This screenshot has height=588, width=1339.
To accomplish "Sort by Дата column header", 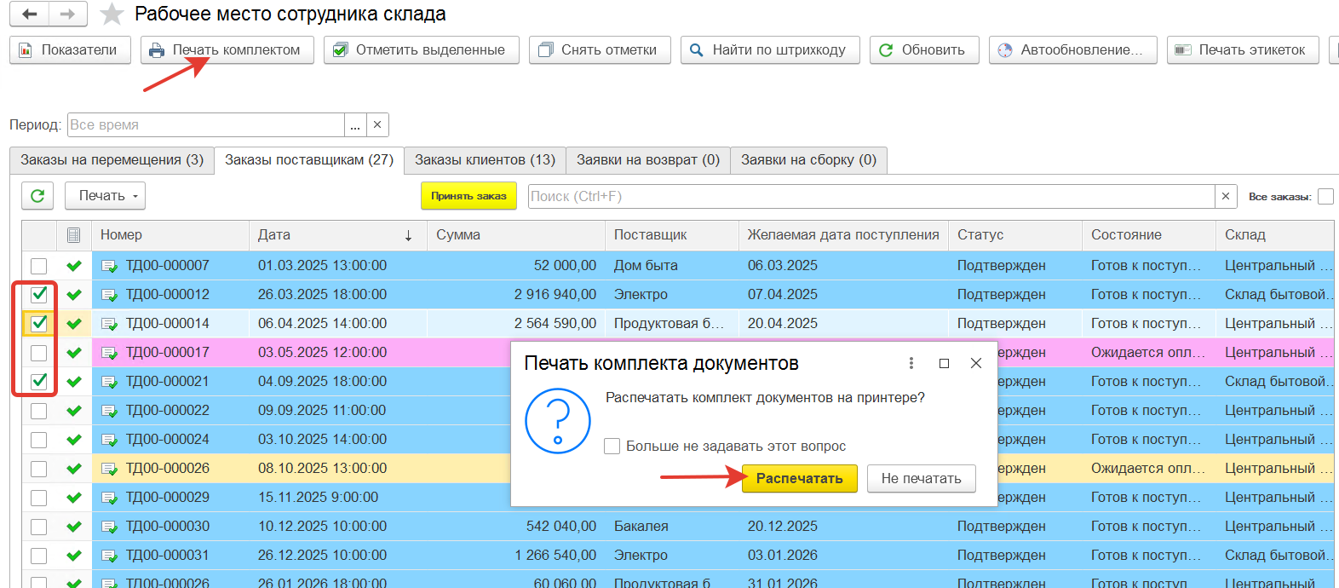I will coord(337,235).
